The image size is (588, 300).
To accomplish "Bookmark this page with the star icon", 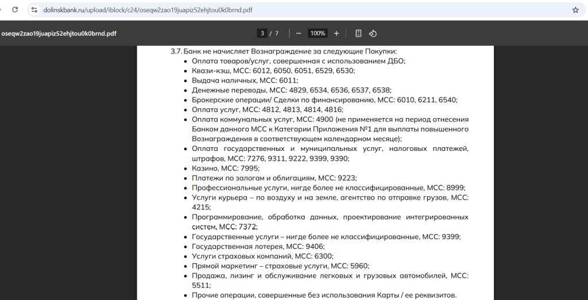I will 575,10.
